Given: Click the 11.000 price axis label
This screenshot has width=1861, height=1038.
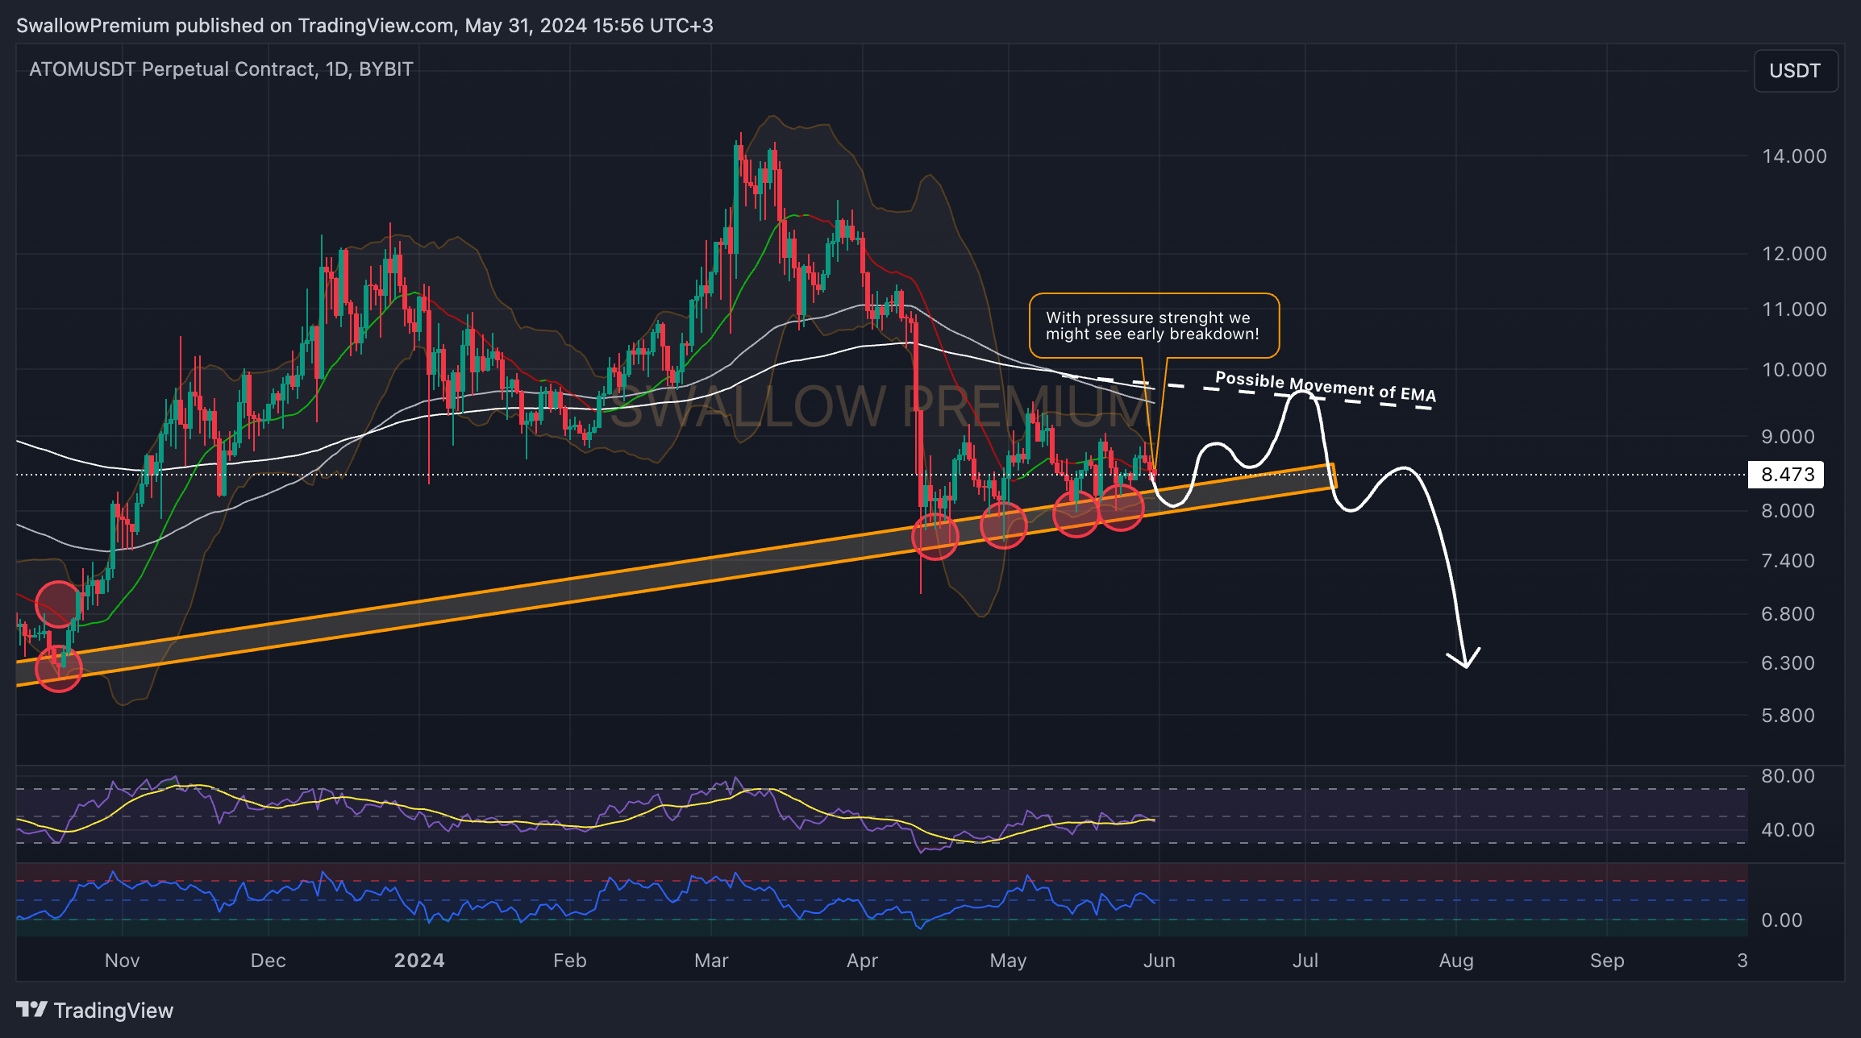Looking at the screenshot, I should [1794, 309].
